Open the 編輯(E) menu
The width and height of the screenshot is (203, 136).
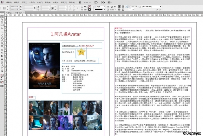pos(16,2)
